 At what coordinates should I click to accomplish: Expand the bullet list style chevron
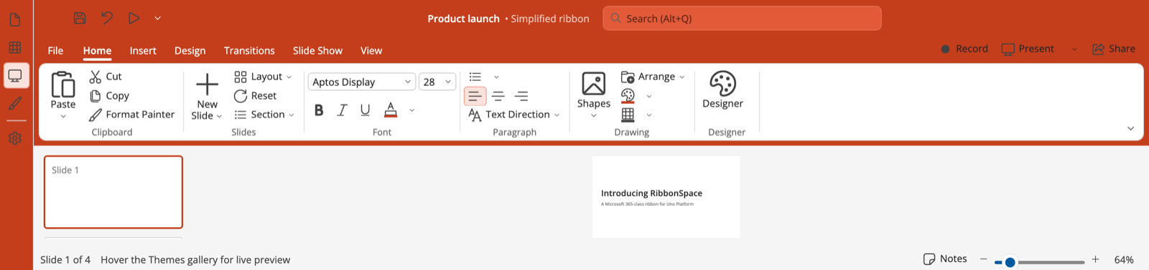pyautogui.click(x=496, y=77)
